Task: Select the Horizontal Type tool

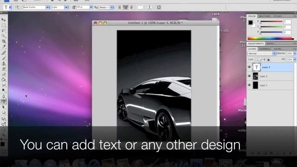Action: point(3,102)
